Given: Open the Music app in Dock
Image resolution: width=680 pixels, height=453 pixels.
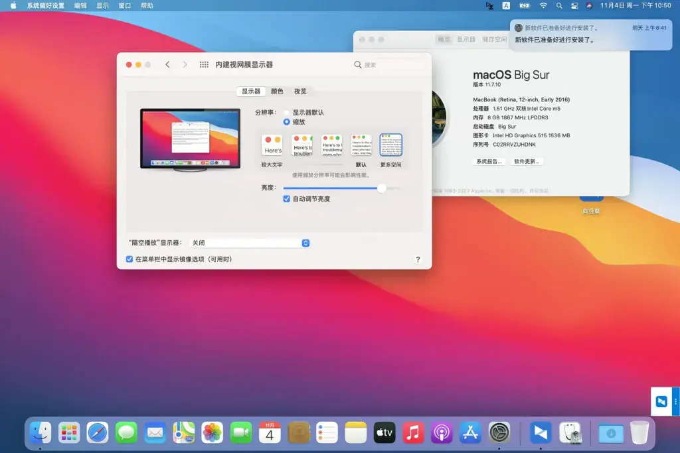Looking at the screenshot, I should point(413,432).
